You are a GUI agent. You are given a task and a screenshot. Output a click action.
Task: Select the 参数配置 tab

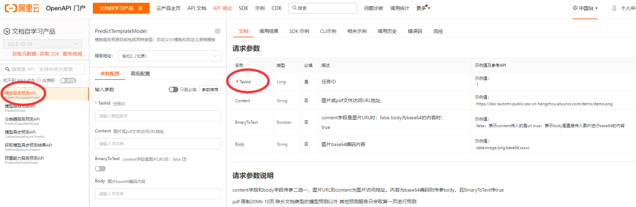110,74
